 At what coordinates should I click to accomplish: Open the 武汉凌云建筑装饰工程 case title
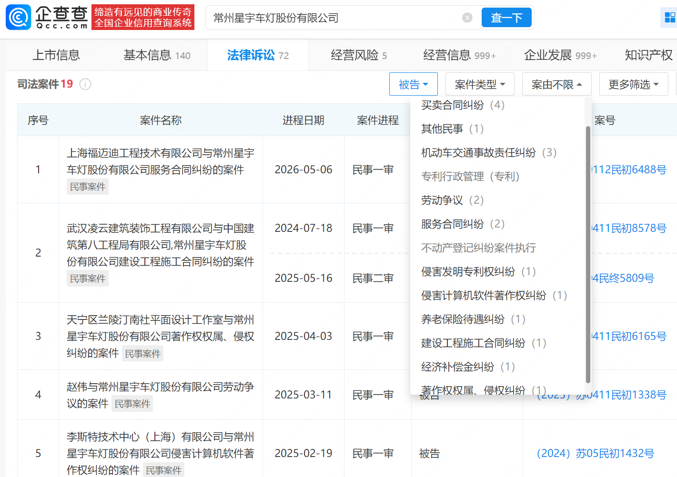(161, 245)
